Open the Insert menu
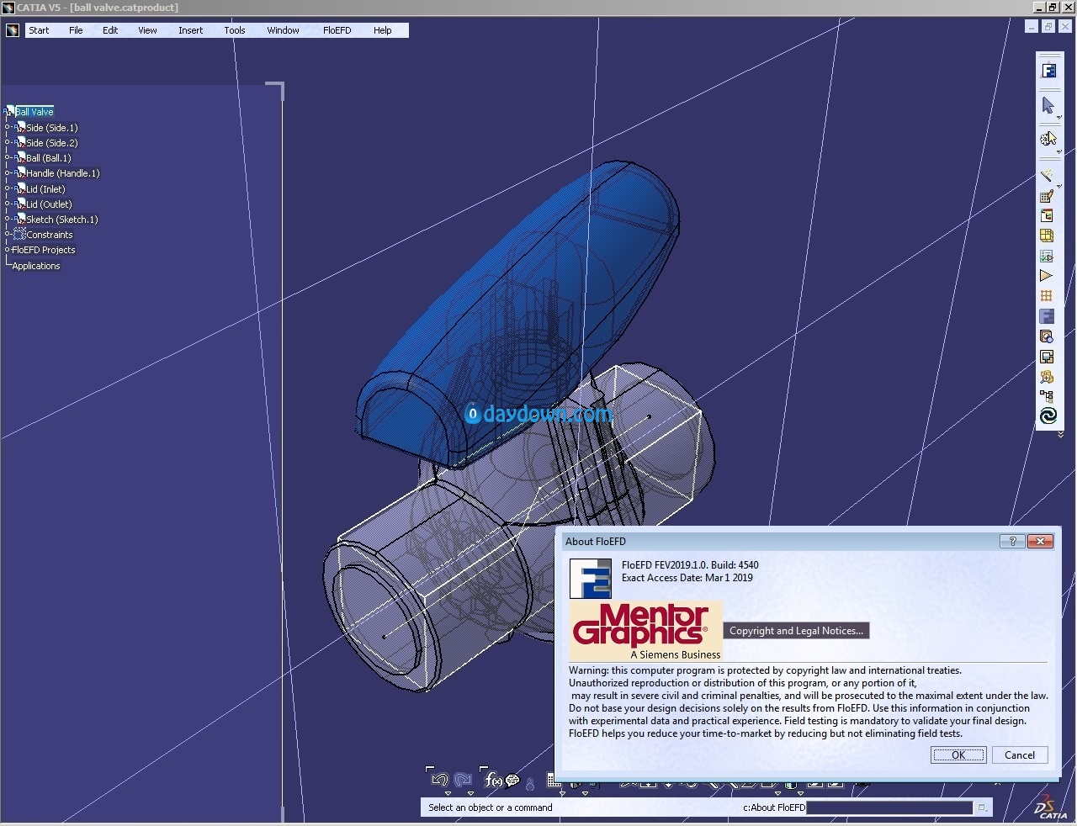The image size is (1077, 826). (190, 30)
